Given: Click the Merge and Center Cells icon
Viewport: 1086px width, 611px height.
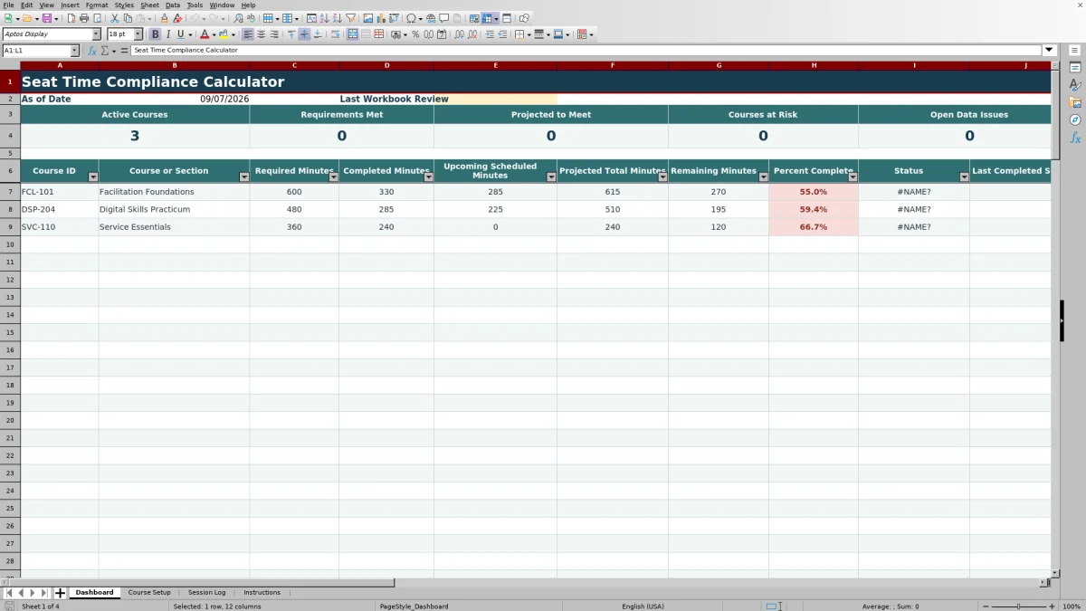Looking at the screenshot, I should 351,34.
